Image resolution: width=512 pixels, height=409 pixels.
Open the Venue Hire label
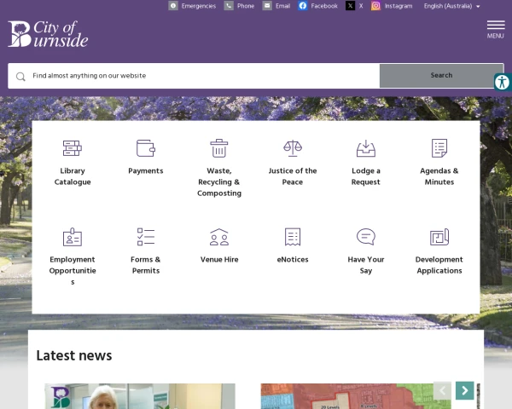click(x=219, y=260)
